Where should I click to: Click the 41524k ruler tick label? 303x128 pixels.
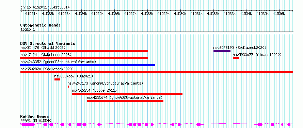81,14
